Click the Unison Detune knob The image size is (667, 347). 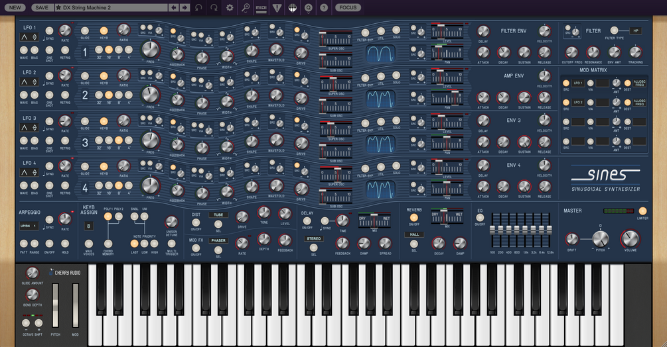171,222
